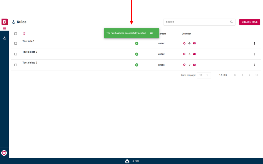Open the three-dot menu for Test rule 1
Image resolution: width=263 pixels, height=164 pixels.
tap(254, 44)
